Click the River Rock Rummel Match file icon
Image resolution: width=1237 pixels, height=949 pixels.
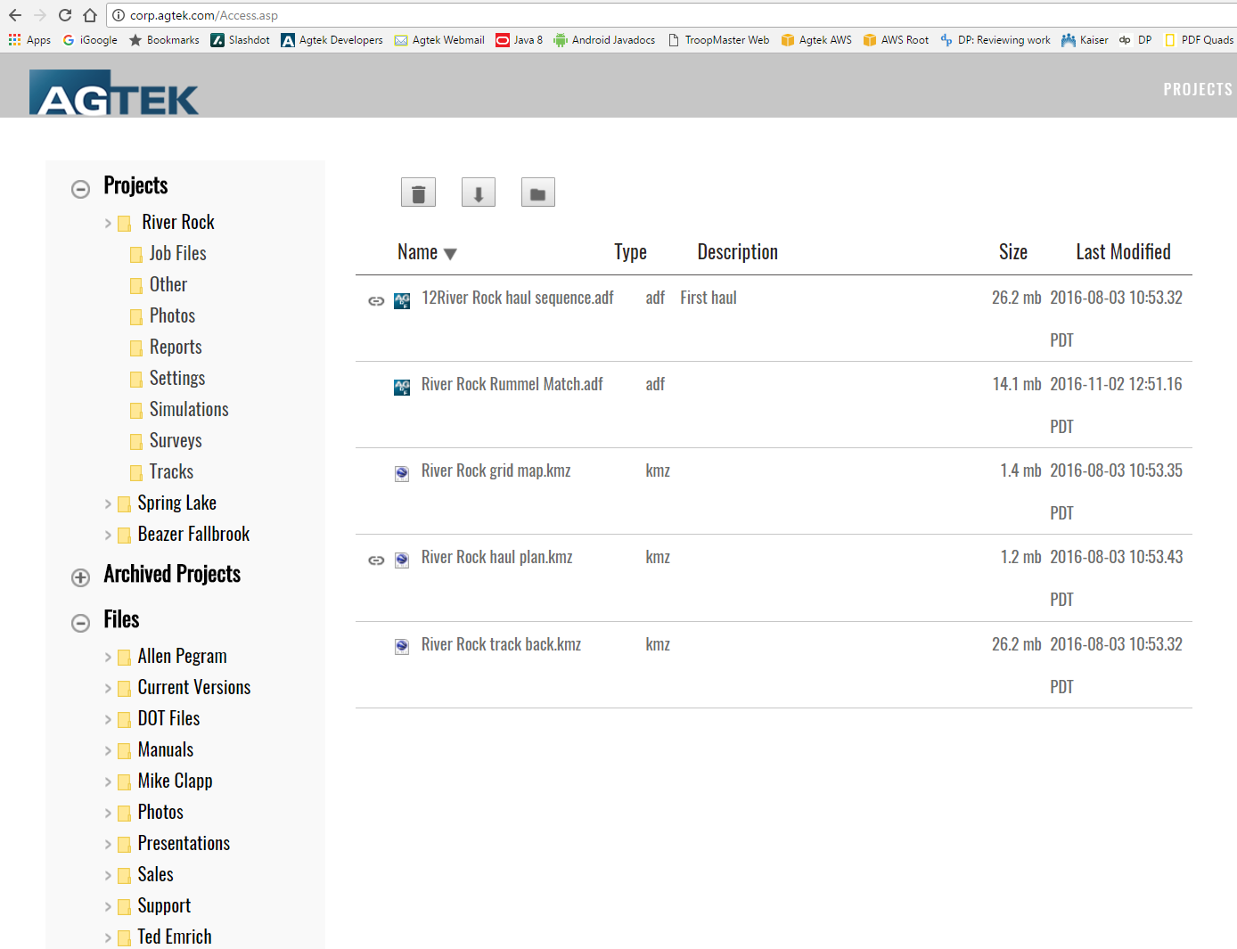tap(402, 387)
